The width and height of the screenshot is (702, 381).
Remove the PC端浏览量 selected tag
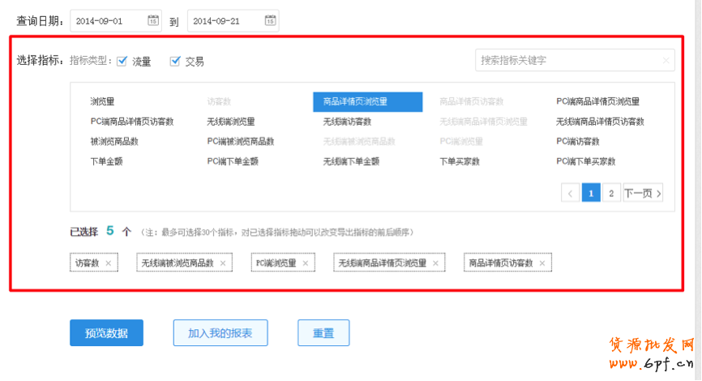point(306,263)
